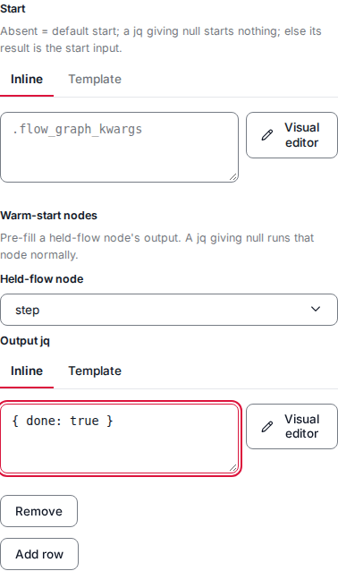This screenshot has height=571, width=338.
Task: Click the Held-flow node field label
Action: pos(42,279)
